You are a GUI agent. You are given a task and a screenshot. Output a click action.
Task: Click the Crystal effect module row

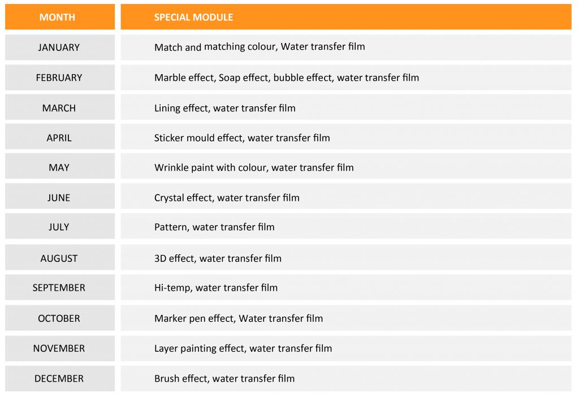[346, 197]
